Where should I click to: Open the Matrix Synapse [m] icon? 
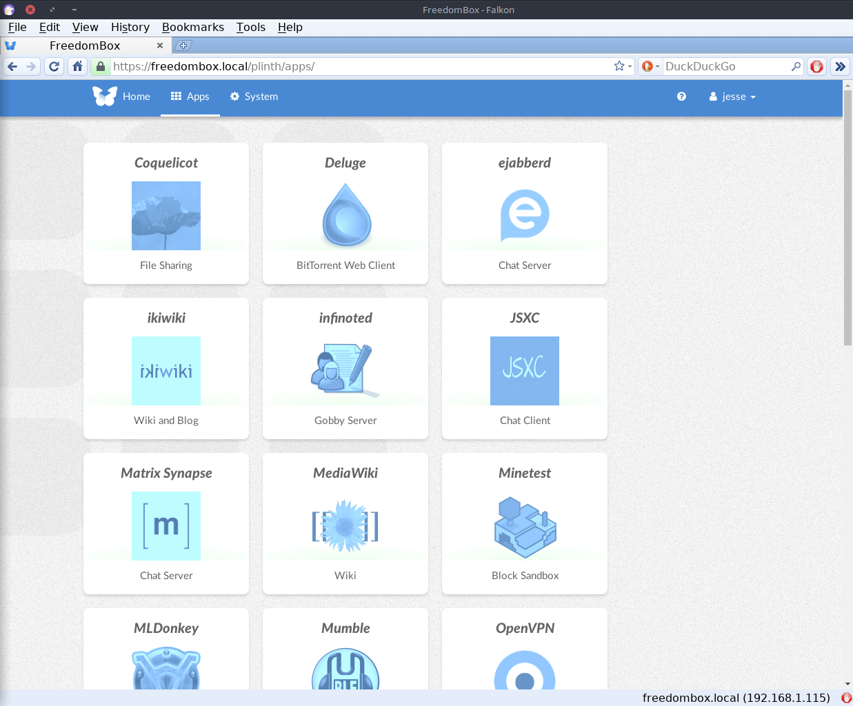point(166,526)
